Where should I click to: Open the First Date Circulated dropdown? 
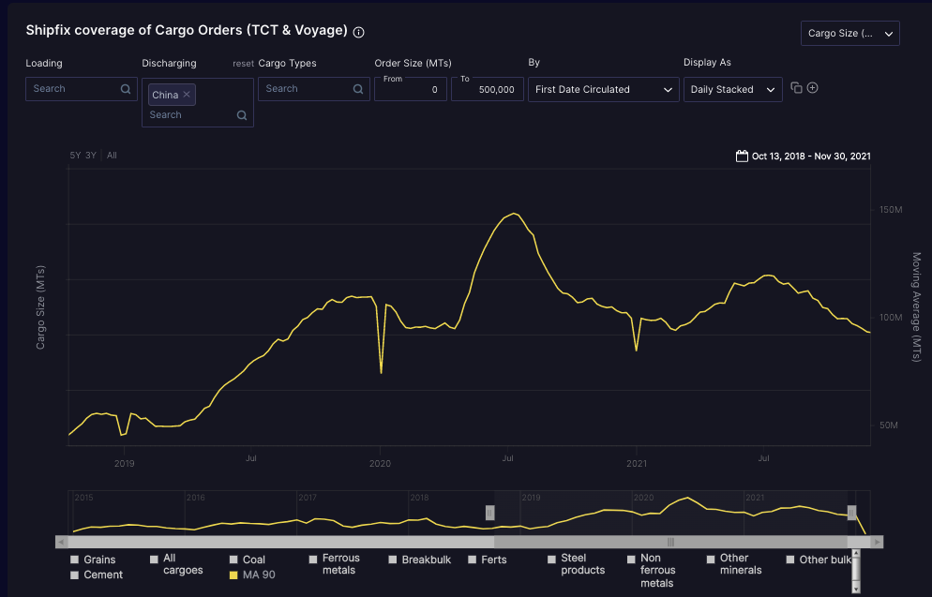tap(603, 88)
